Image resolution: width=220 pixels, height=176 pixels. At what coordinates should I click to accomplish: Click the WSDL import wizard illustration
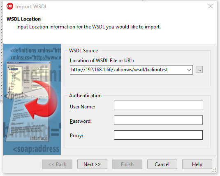click(x=32, y=99)
